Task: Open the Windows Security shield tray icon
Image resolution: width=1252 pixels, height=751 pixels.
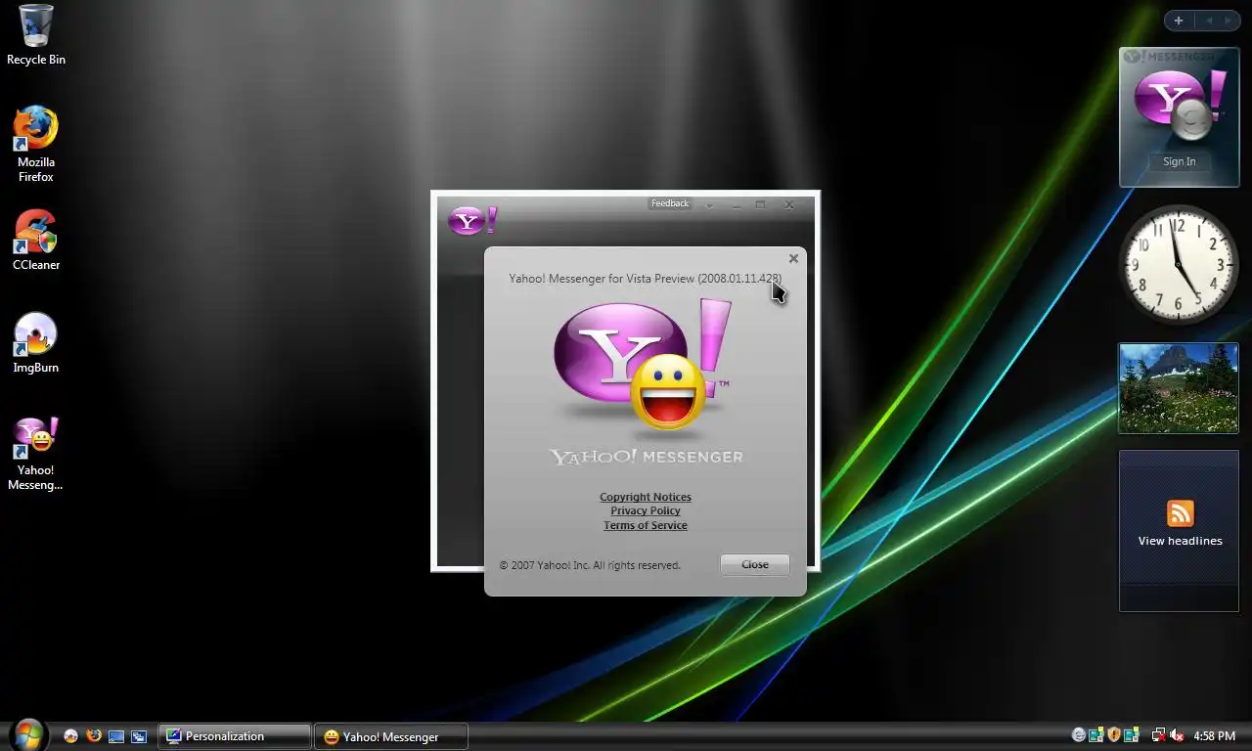Action: pyautogui.click(x=1113, y=735)
